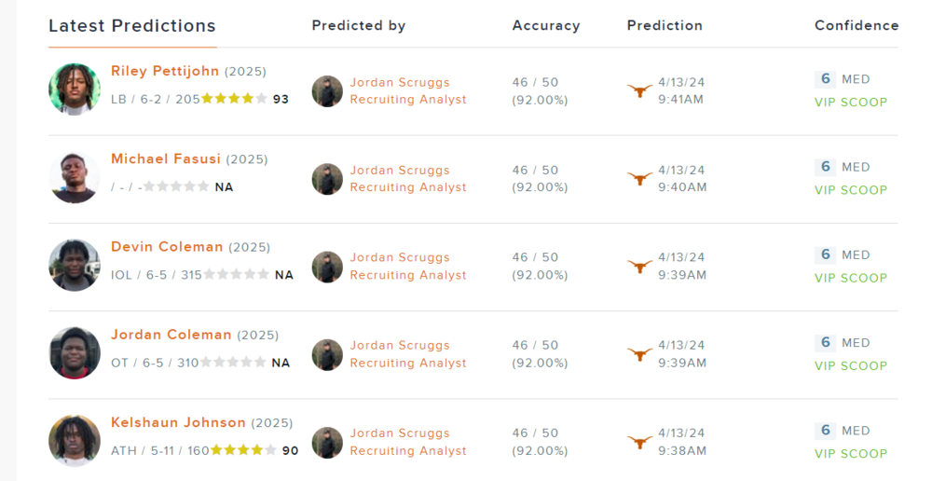Open Jordan Coleman's player profile link
The image size is (932, 481).
(171, 335)
